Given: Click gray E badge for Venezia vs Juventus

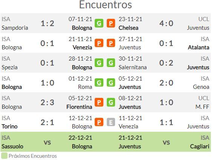Looking at the screenshot, I should [x=111, y=122].
